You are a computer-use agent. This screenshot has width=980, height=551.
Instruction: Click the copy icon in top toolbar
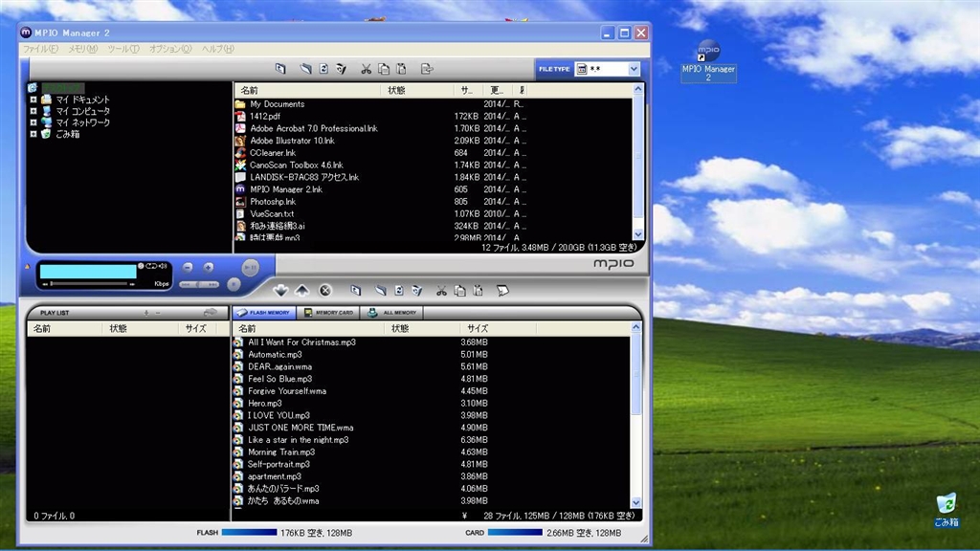coord(384,69)
